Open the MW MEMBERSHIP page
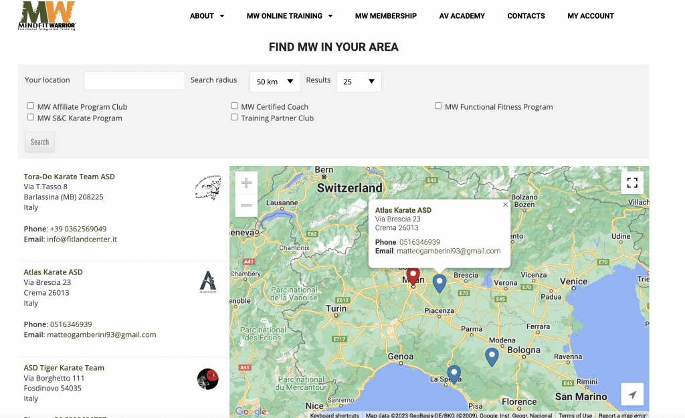The image size is (685, 418). pos(386,16)
